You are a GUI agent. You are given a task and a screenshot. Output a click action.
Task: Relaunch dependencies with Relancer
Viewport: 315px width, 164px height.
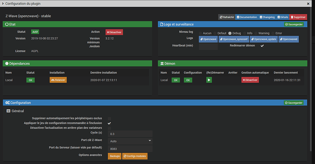coord(58,80)
